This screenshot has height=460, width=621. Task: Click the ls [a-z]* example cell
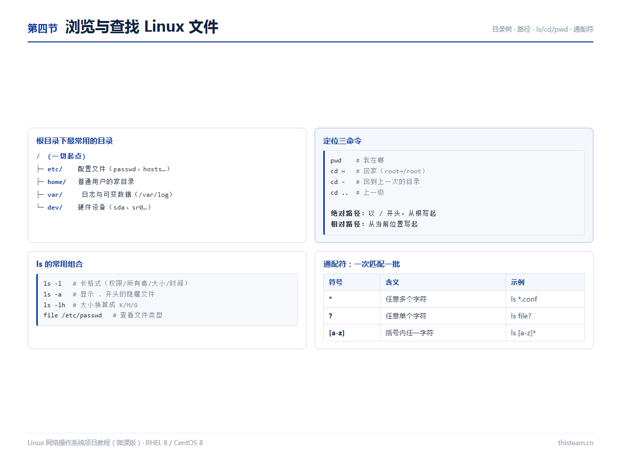545,333
